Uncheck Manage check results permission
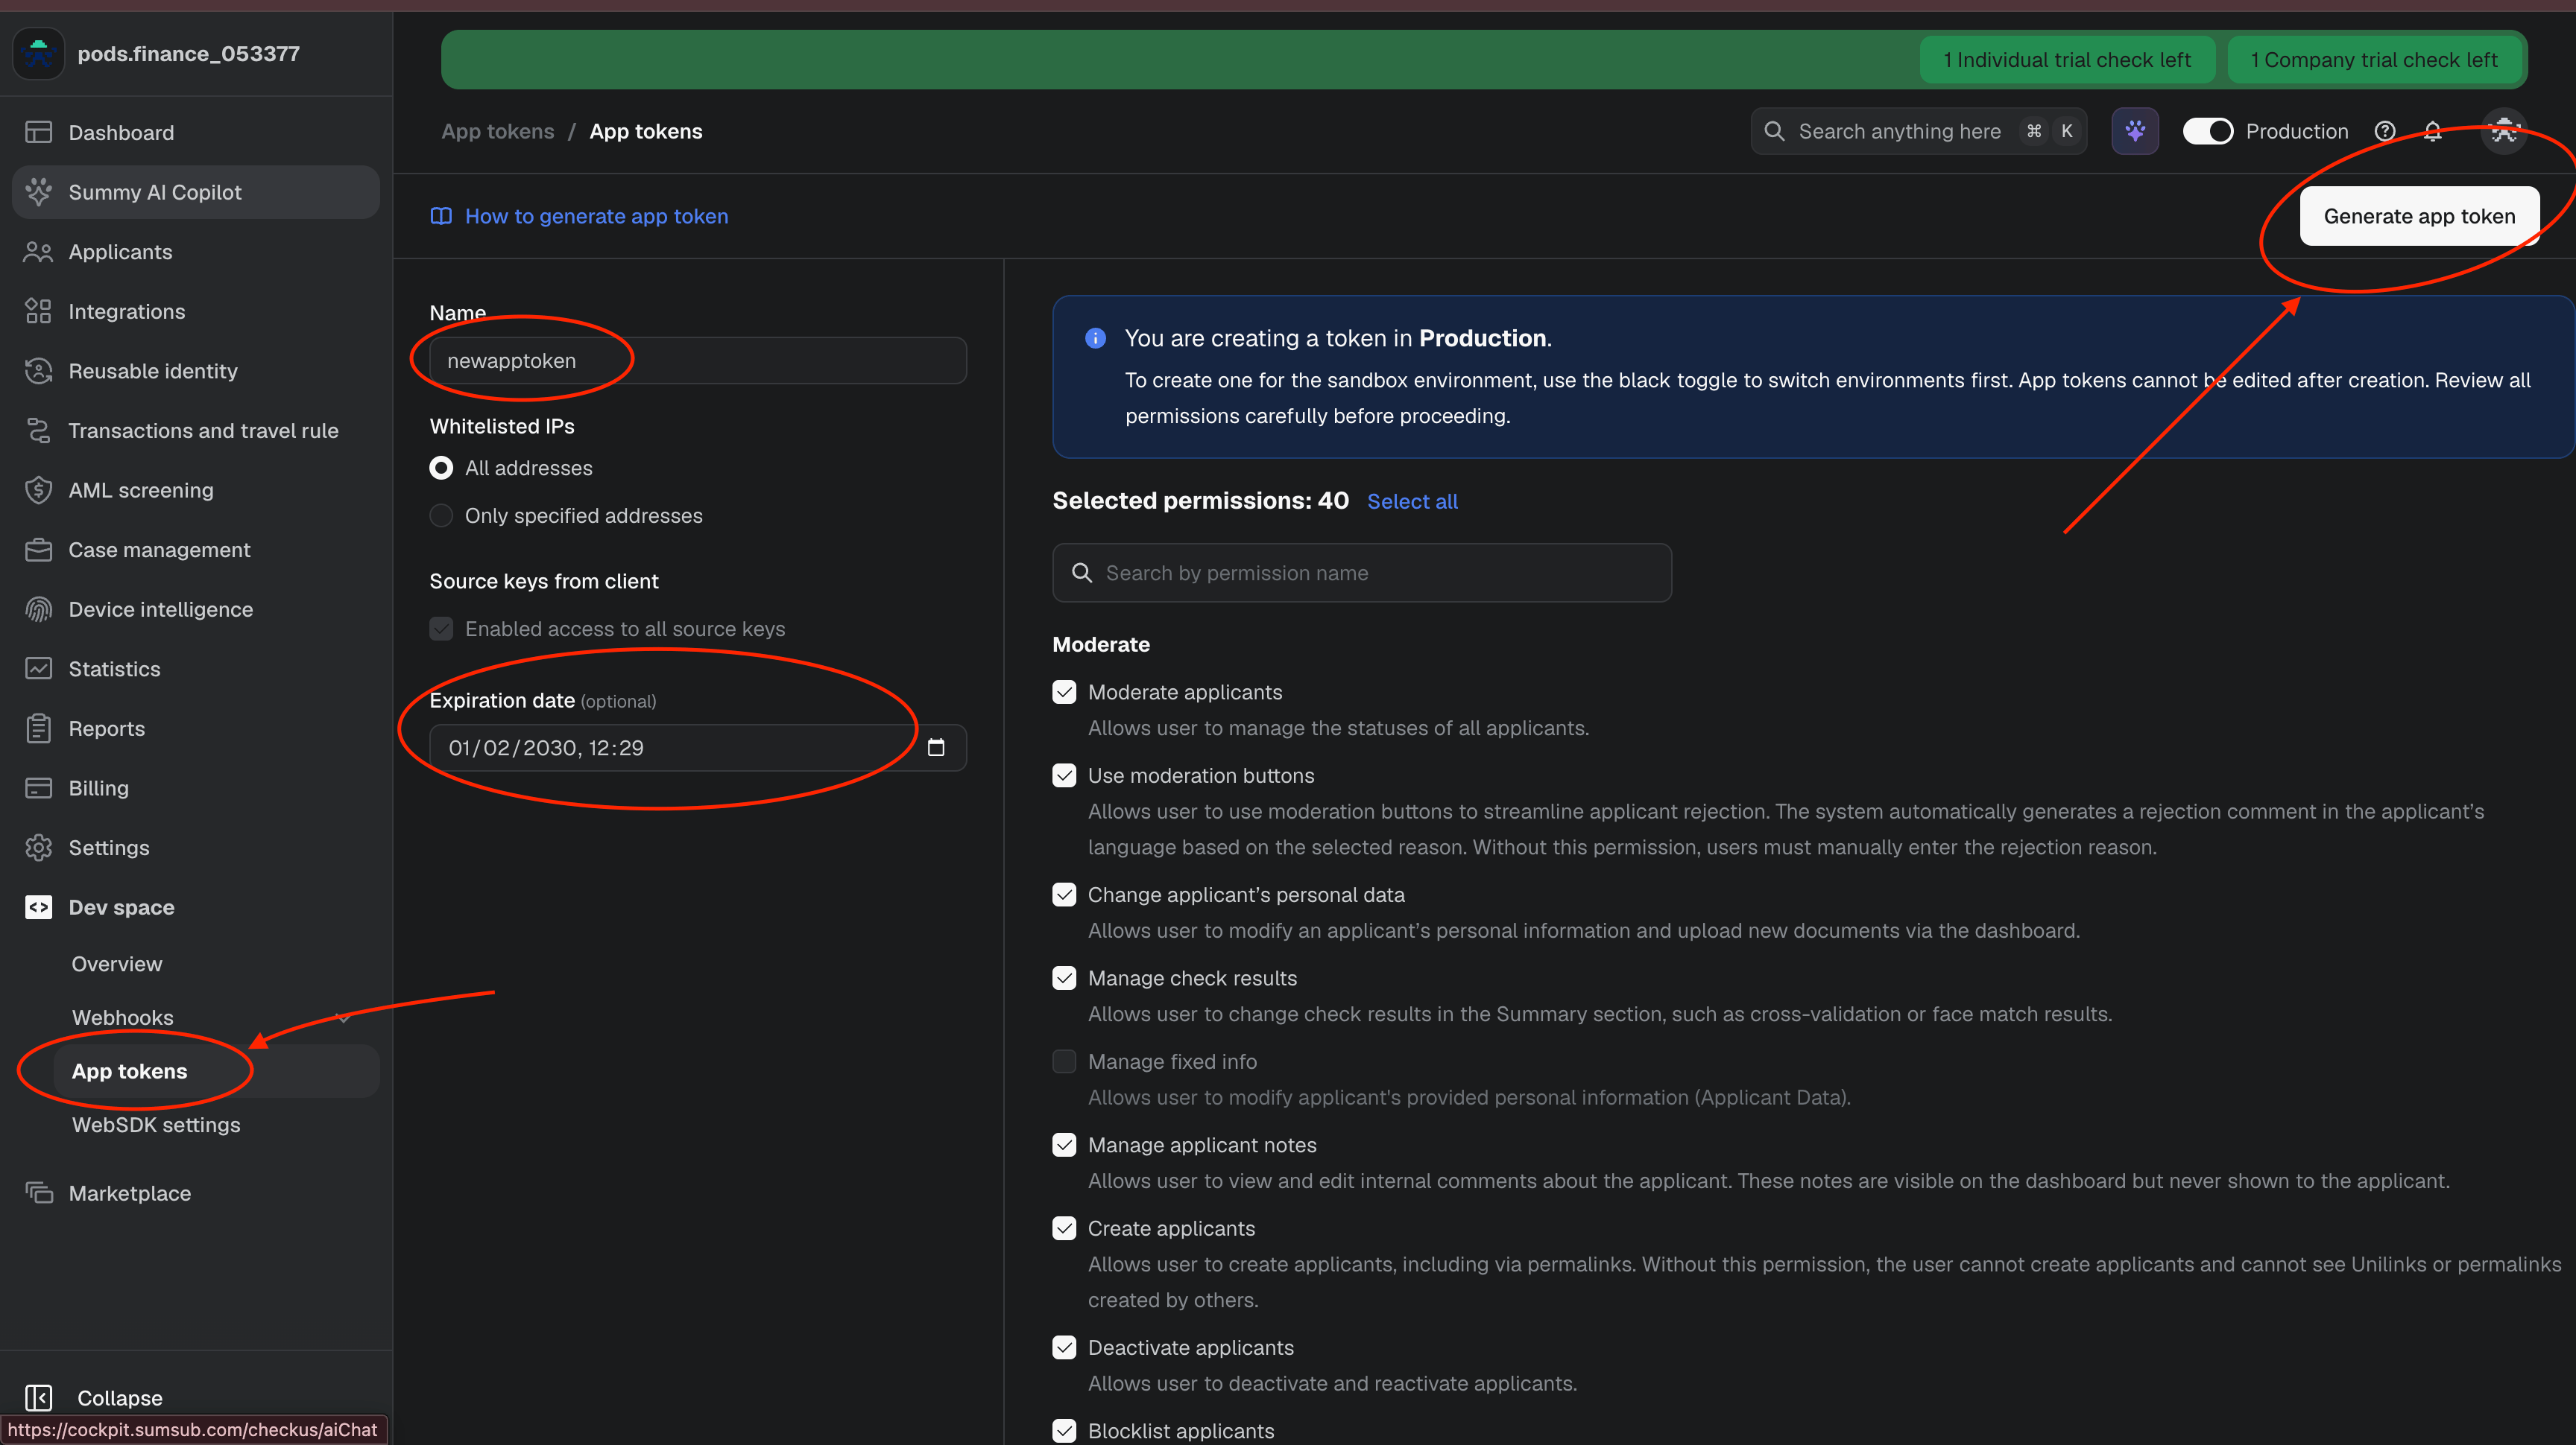Screen dimensions: 2576x1445 [1064, 977]
